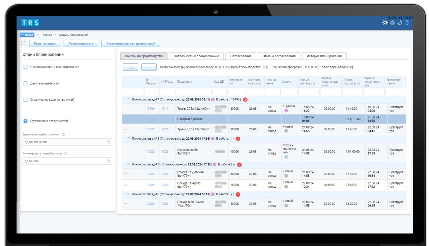This screenshot has width=429, height=246.
Task: Click red badge on Линия розлива_№11 group
Action: tap(239, 165)
